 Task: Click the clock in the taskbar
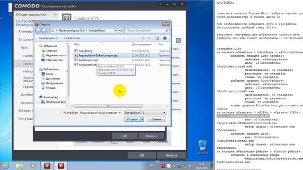(202, 166)
